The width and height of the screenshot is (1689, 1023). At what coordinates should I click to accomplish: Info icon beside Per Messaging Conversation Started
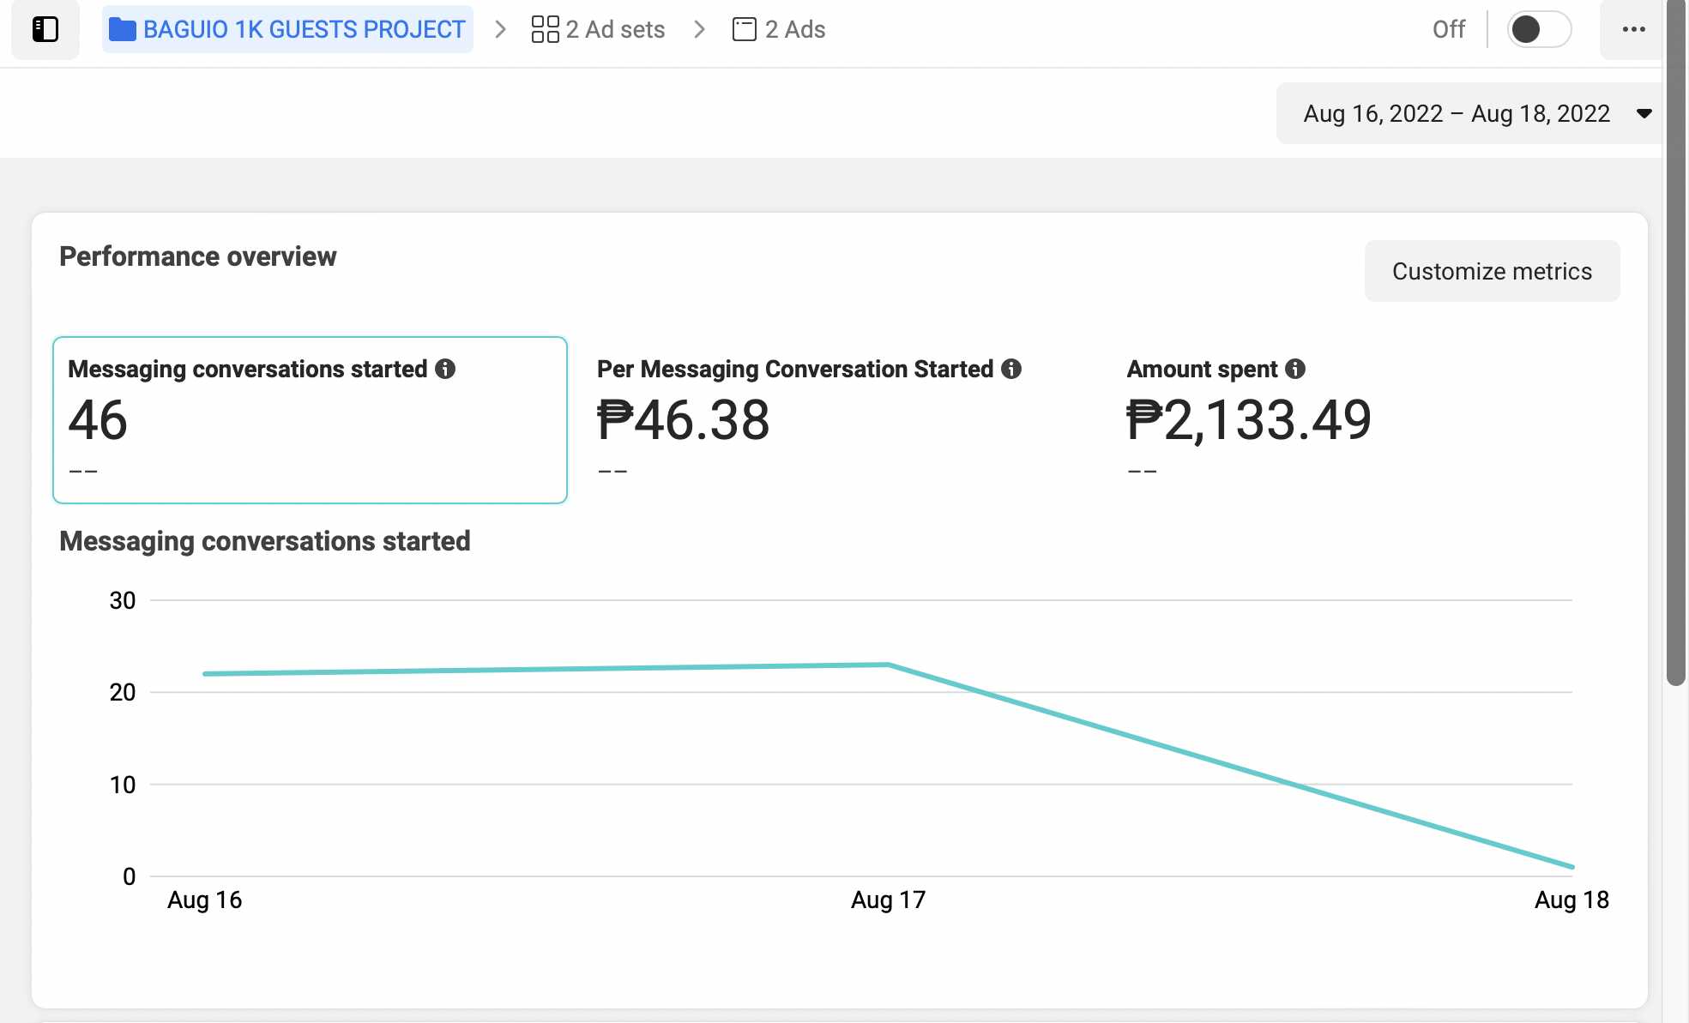pos(1011,369)
